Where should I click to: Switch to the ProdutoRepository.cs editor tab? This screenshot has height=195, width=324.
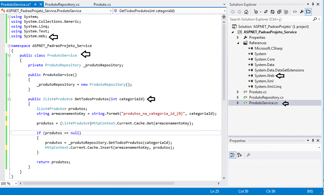pos(62,4)
